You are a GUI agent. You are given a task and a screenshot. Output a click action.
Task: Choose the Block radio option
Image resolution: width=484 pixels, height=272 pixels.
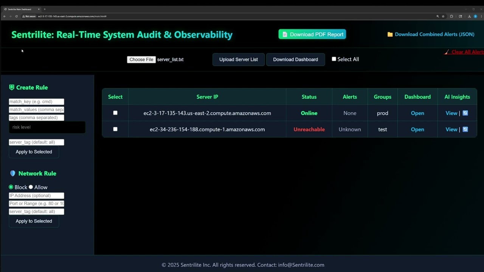11,187
